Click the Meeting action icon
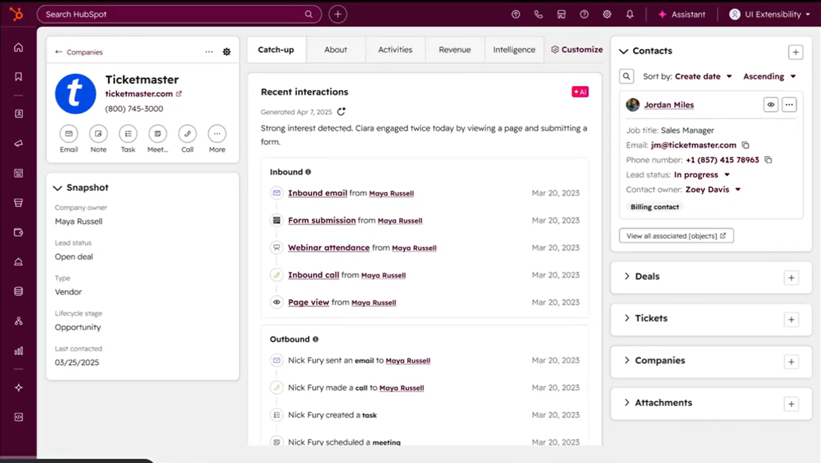Image resolution: width=821 pixels, height=463 pixels. (157, 134)
